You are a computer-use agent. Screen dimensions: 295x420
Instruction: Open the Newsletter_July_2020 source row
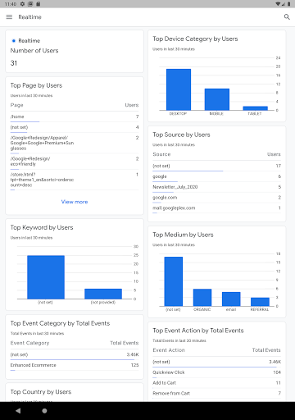(x=217, y=187)
